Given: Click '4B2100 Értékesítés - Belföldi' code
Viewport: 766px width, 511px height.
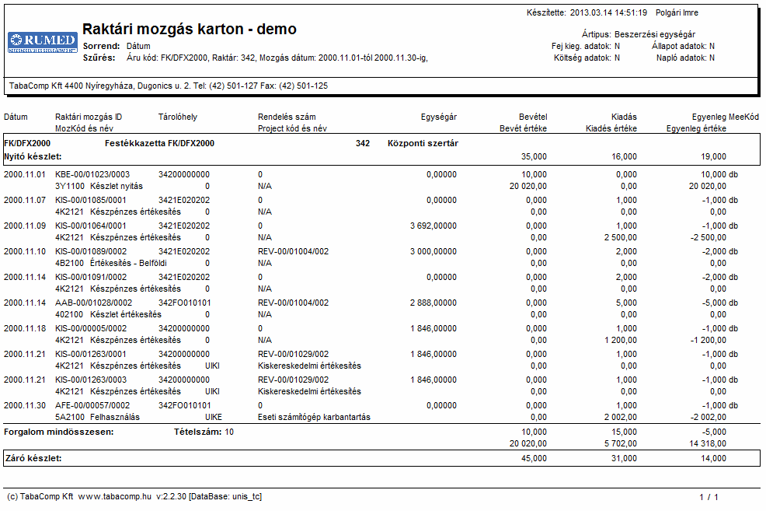Looking at the screenshot, I should pyautogui.click(x=111, y=263).
